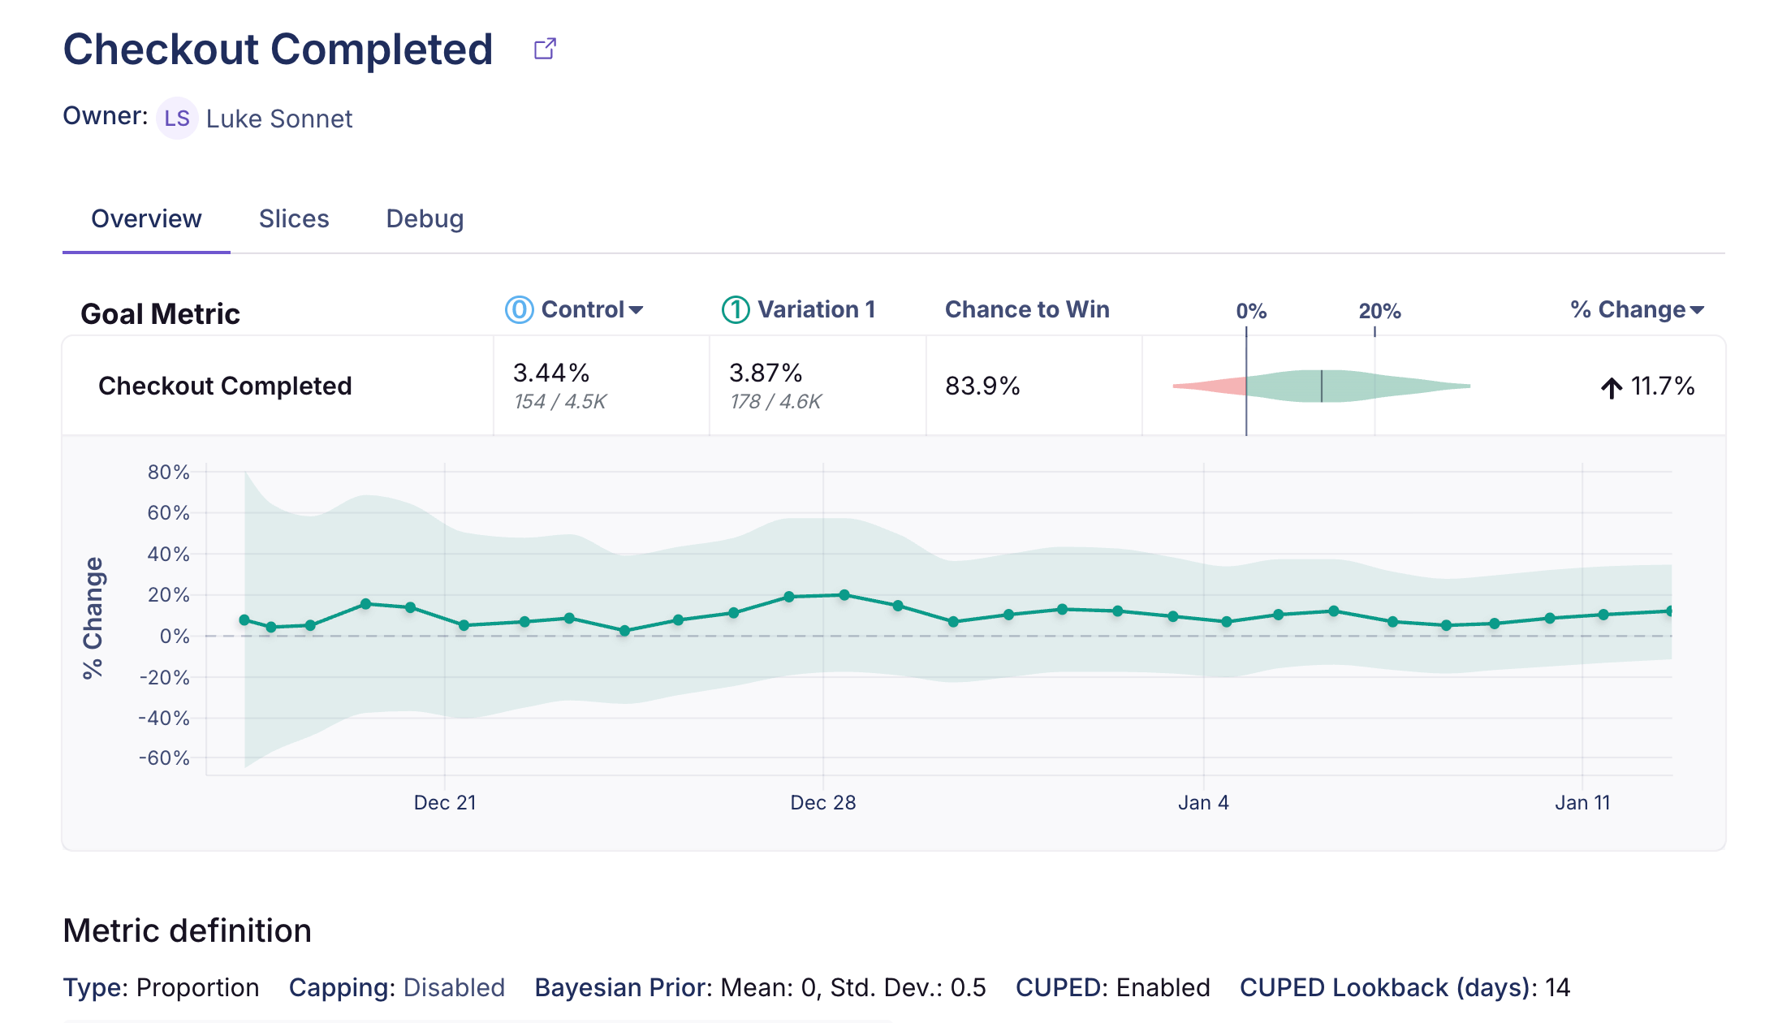
Task: Switch to the Overview tab
Action: (x=146, y=219)
